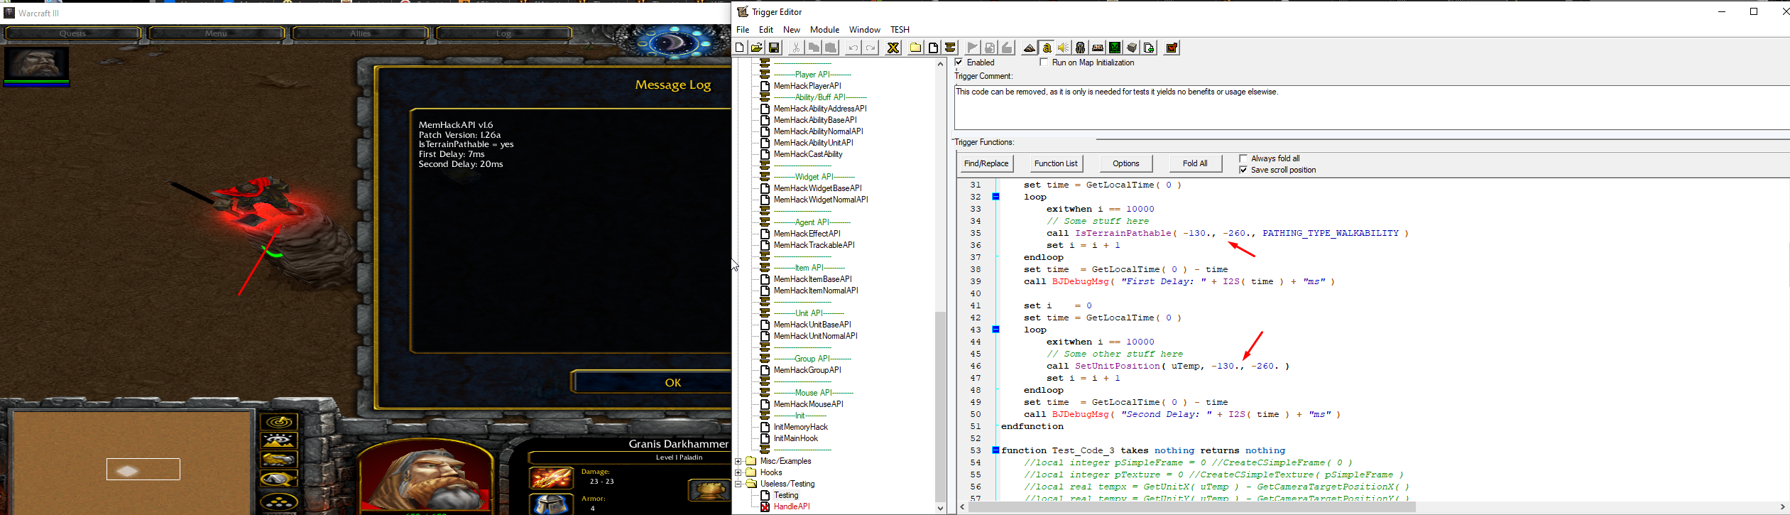The width and height of the screenshot is (1790, 515).
Task: Click the Find/Replace button
Action: [986, 163]
